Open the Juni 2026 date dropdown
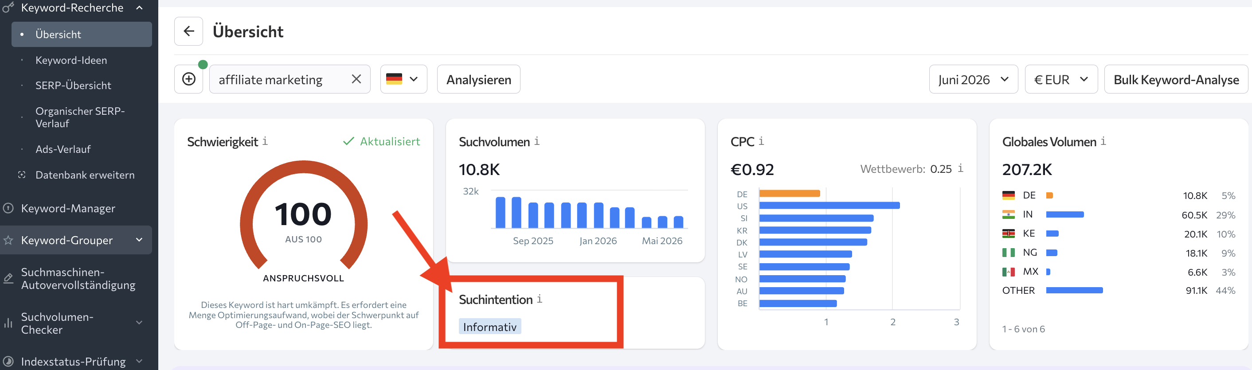 click(x=973, y=79)
